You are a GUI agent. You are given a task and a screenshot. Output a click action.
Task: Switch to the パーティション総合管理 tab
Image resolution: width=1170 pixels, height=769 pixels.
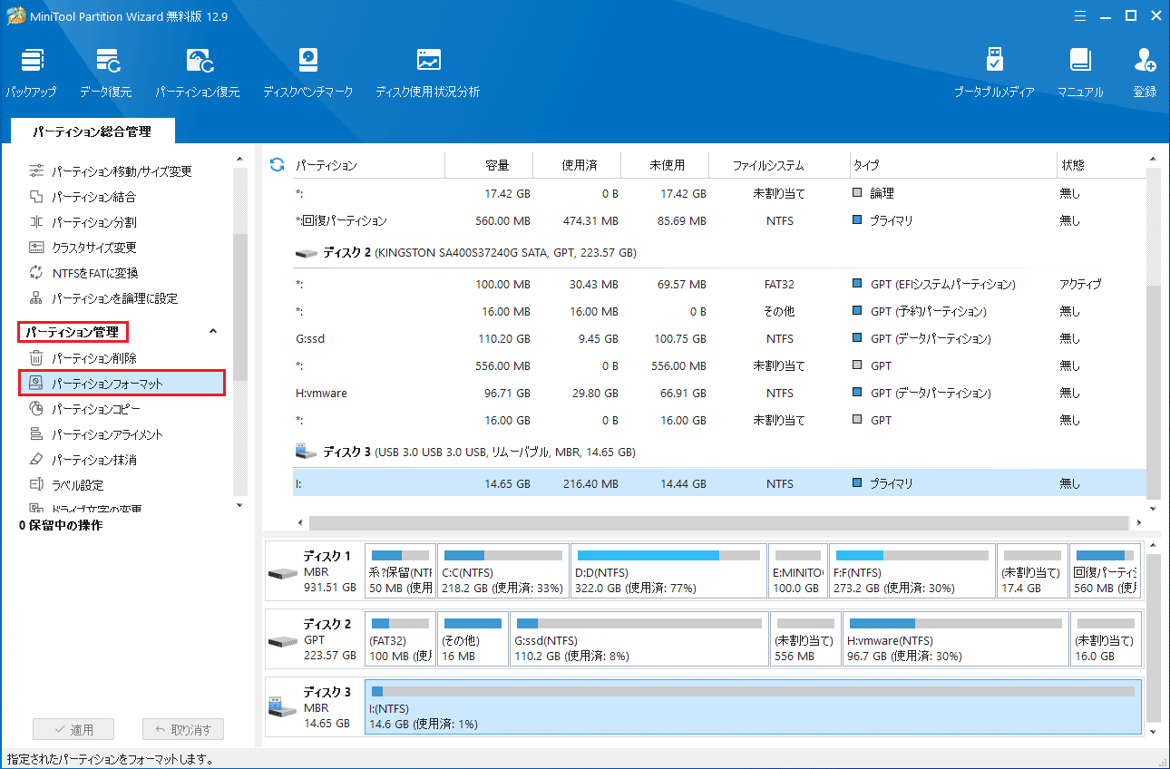tap(93, 131)
